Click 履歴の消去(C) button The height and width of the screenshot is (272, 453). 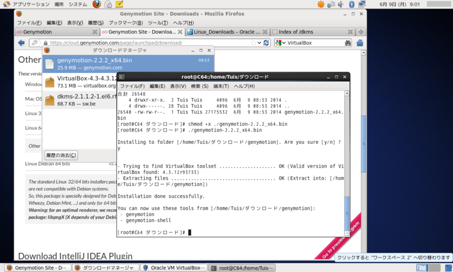[x=61, y=155]
